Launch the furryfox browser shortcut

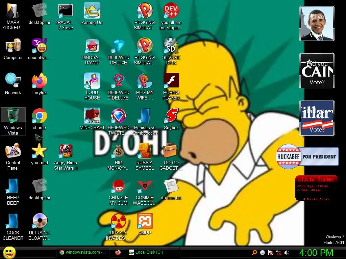tap(39, 84)
